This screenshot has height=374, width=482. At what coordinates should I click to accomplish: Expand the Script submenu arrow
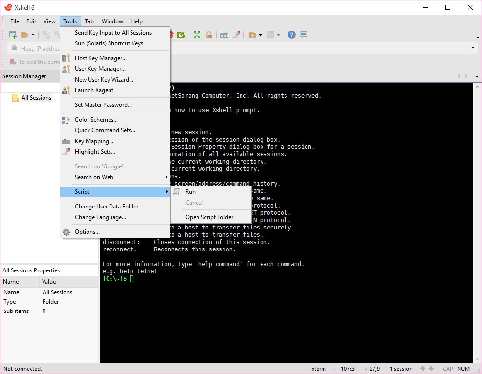[x=166, y=191]
